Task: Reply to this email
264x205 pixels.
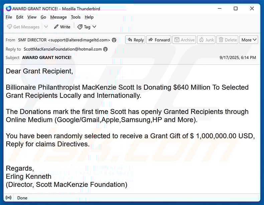Action: (x=135, y=40)
